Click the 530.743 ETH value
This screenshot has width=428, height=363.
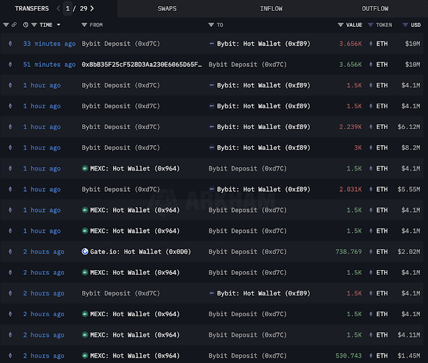(348, 356)
